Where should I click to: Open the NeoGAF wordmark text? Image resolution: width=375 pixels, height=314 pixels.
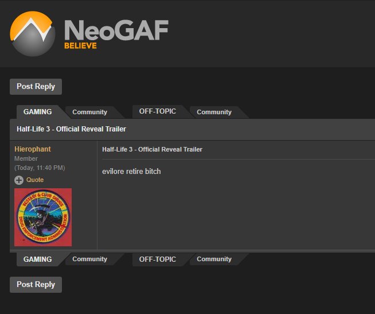116,30
